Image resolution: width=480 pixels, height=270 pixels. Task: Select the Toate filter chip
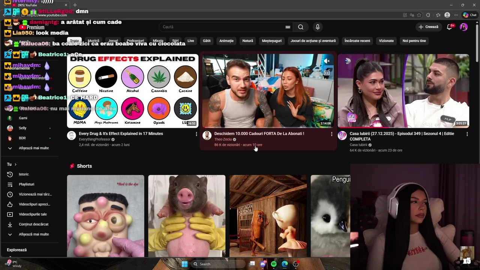(x=74, y=40)
